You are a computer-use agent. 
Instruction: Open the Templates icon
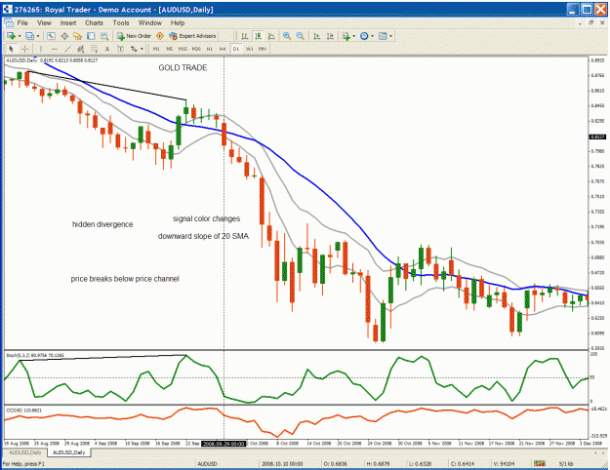tap(383, 36)
